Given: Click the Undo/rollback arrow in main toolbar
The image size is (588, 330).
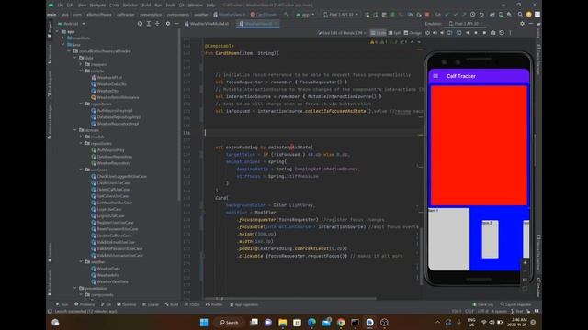Looking at the screenshot, I should point(481,15).
